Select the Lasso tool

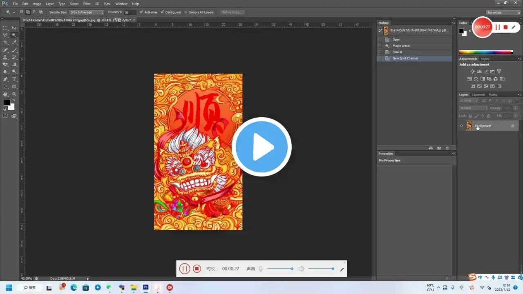click(x=6, y=35)
